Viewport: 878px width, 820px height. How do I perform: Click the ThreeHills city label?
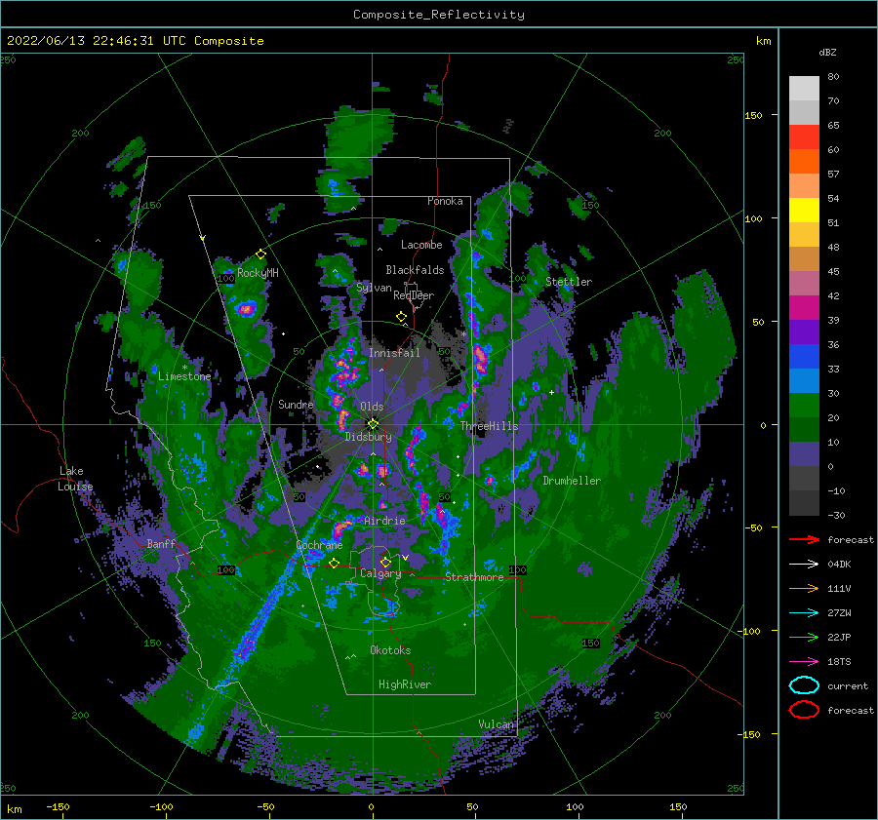pyautogui.click(x=489, y=426)
